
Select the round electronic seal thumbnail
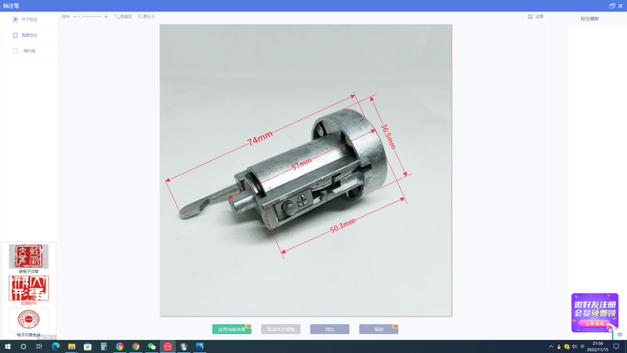[29, 319]
